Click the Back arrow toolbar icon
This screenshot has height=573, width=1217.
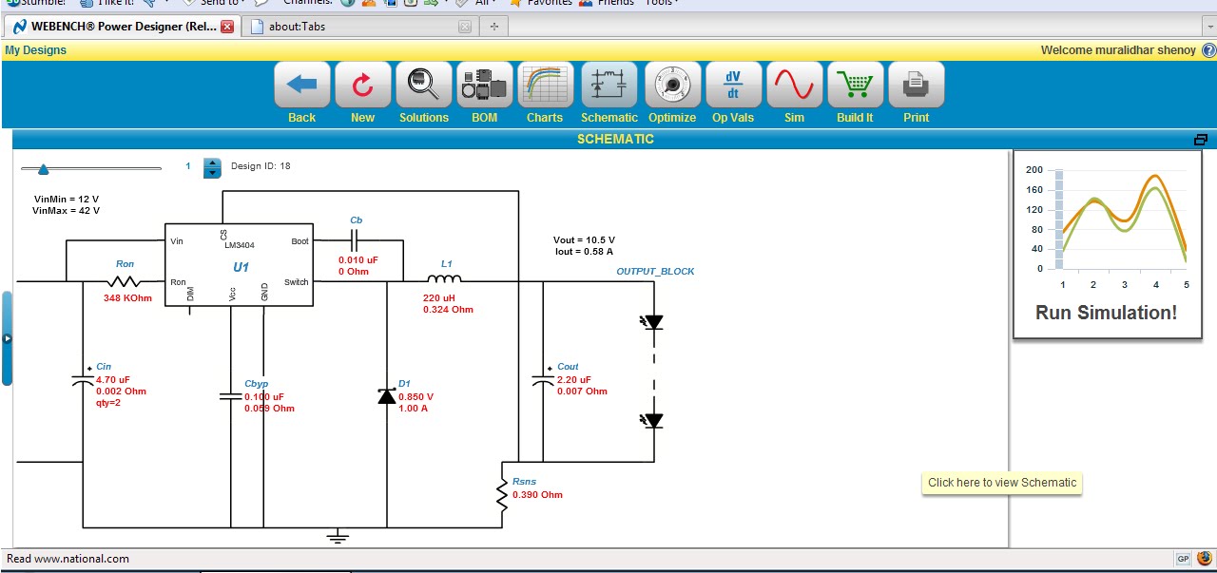[301, 86]
